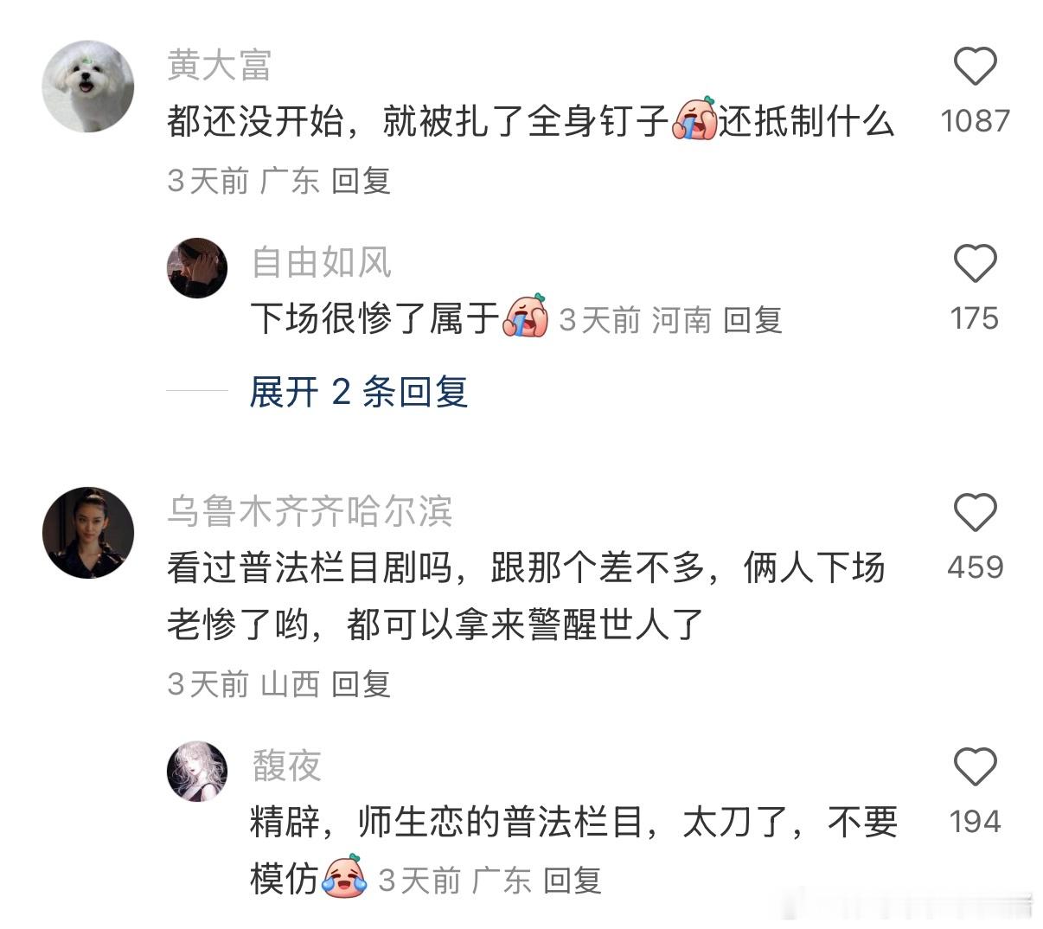Viewport: 1043px width, 929px height.
Task: Reply to 黄大富's comment
Action: [x=361, y=181]
